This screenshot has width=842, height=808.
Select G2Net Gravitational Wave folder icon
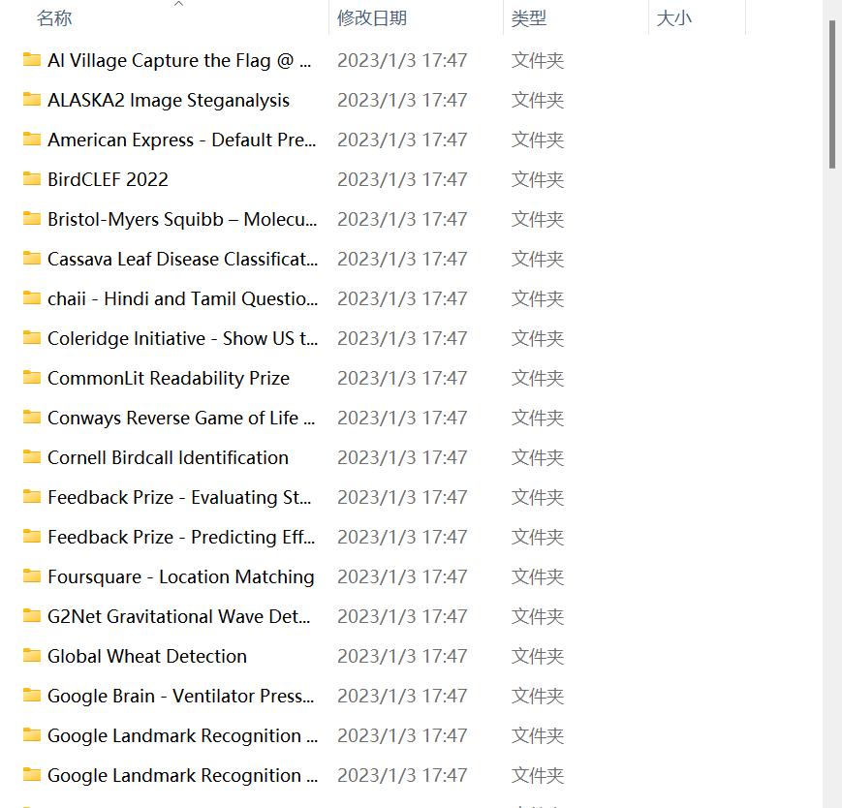[32, 615]
